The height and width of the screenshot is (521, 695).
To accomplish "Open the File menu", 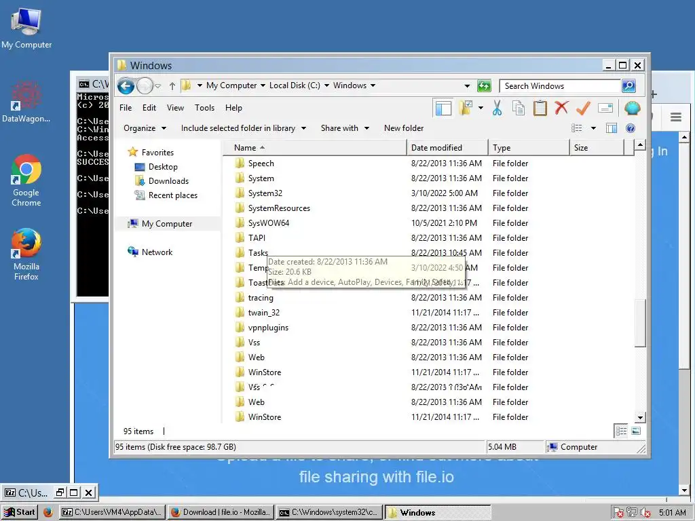I will pyautogui.click(x=126, y=108).
